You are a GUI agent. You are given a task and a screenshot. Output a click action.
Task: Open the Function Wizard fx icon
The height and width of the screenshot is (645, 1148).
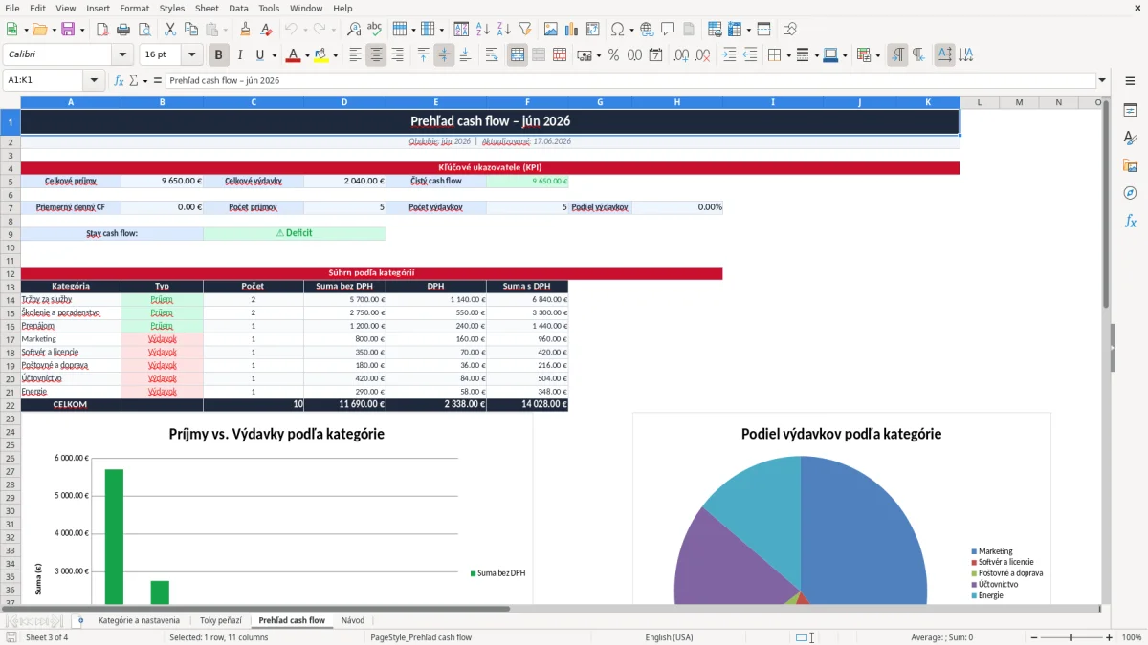(119, 80)
